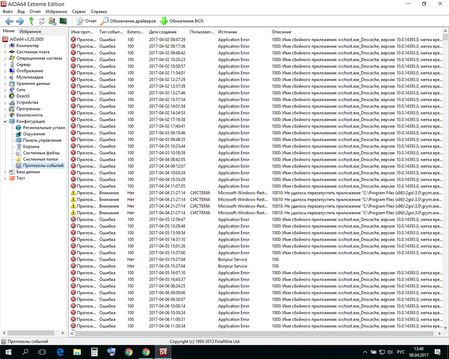Select Хранение данных tree item

tap(33, 83)
